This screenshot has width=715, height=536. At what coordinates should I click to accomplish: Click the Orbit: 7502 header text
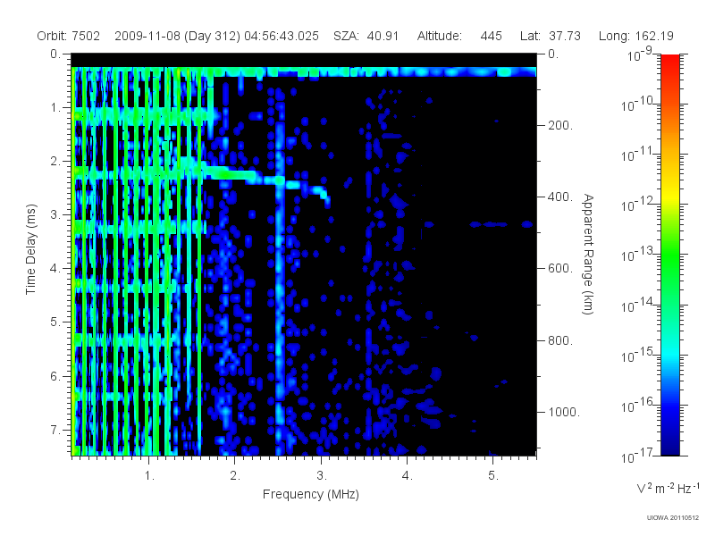coord(69,36)
